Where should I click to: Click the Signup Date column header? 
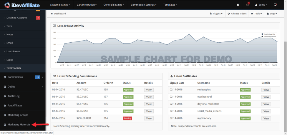click(177, 83)
